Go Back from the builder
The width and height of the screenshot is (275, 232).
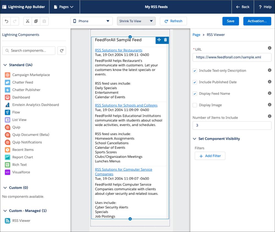coord(243,7)
